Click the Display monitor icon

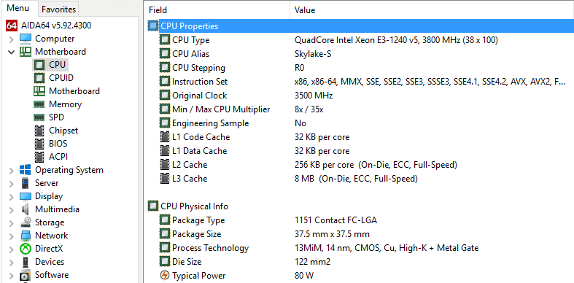[26, 196]
